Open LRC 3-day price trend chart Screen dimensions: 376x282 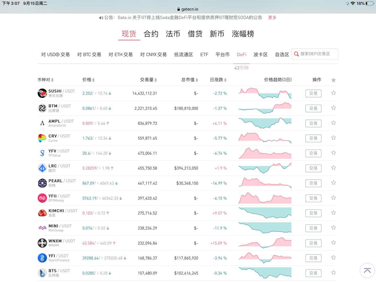[265, 168]
